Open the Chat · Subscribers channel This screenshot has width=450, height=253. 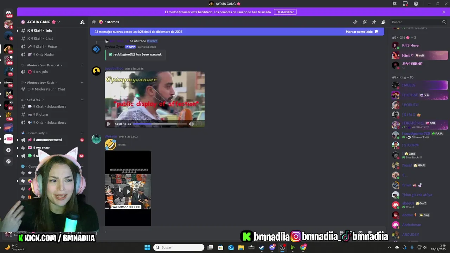point(52,106)
